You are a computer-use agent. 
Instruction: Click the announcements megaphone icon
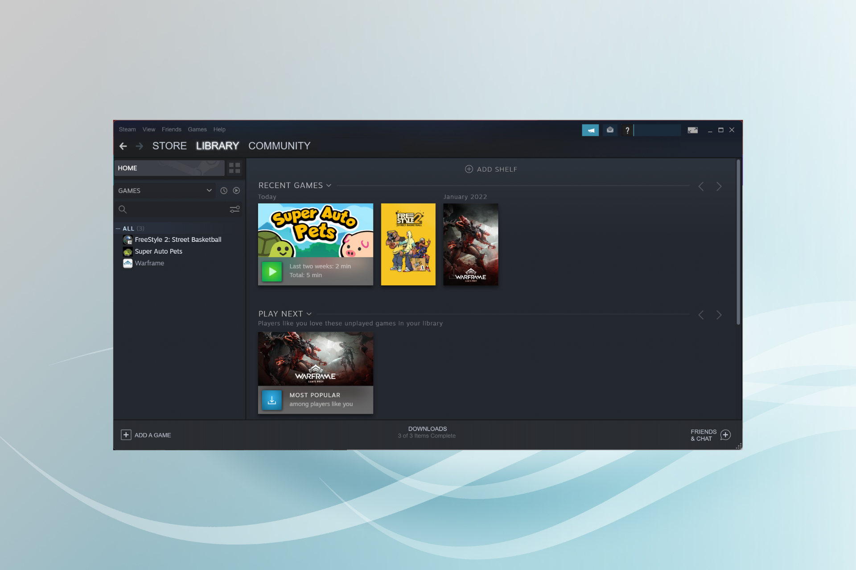[590, 130]
